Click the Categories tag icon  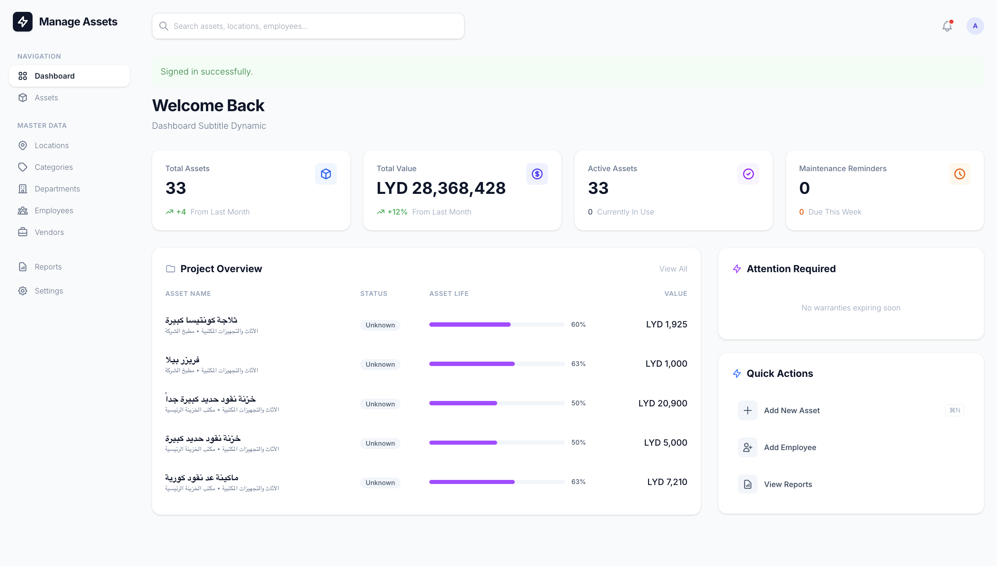point(23,167)
